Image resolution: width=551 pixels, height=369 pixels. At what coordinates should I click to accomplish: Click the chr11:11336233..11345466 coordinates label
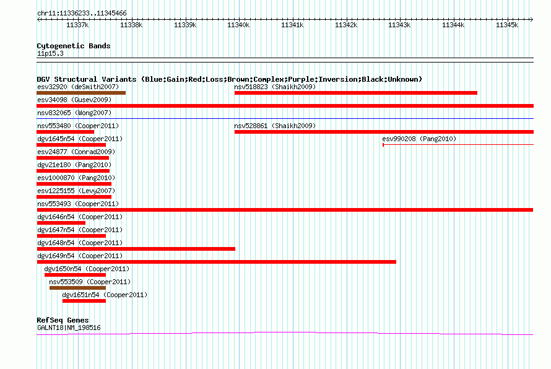tap(82, 13)
